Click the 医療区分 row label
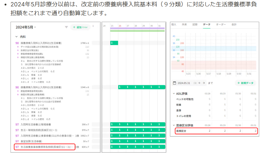 tap(181, 131)
